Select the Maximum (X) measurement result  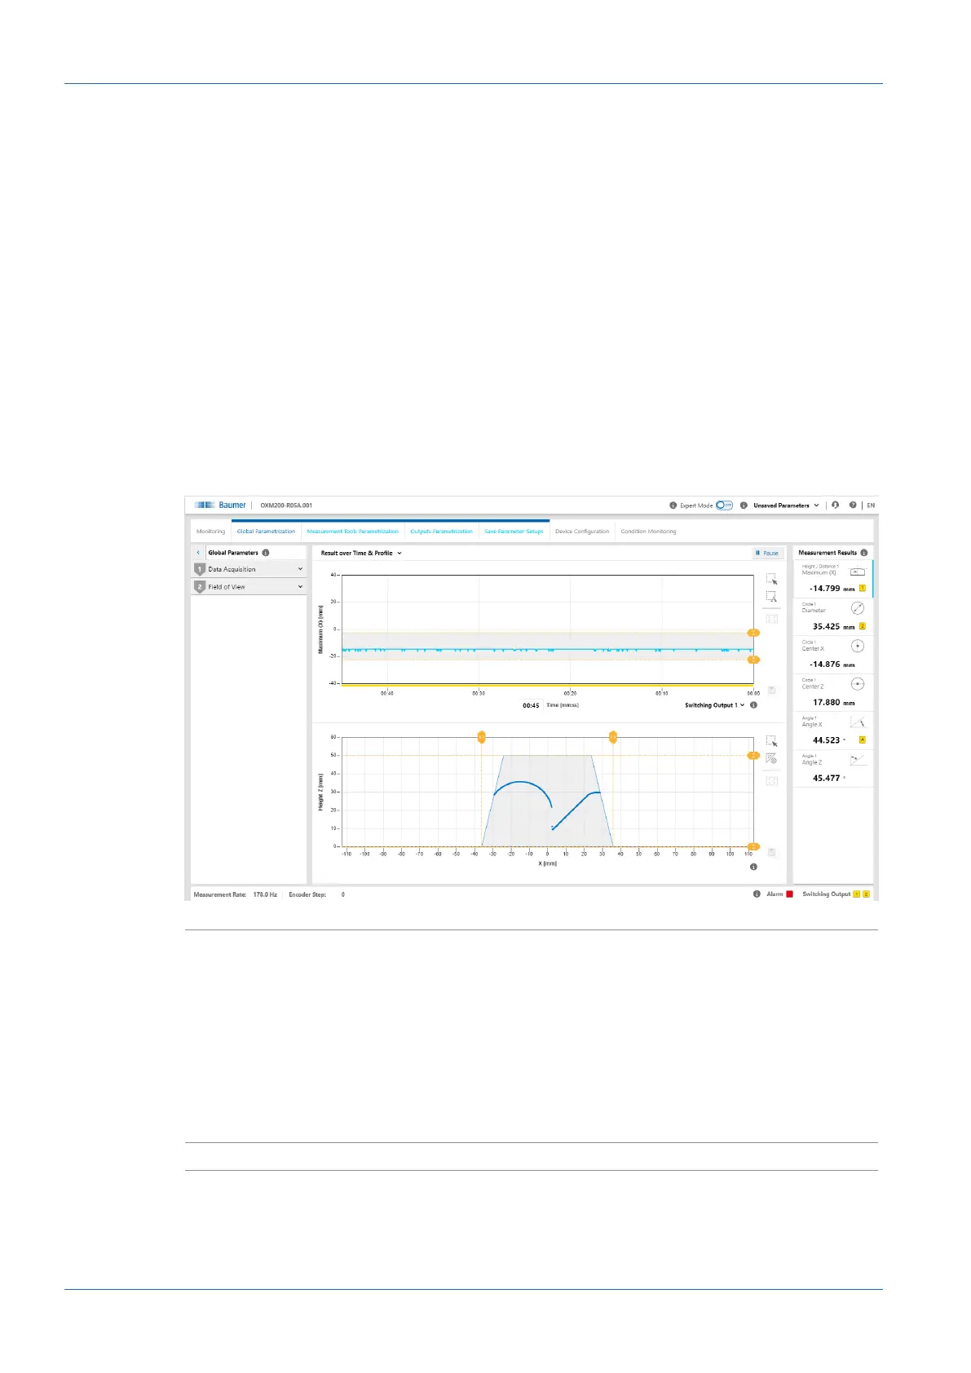pyautogui.click(x=833, y=580)
